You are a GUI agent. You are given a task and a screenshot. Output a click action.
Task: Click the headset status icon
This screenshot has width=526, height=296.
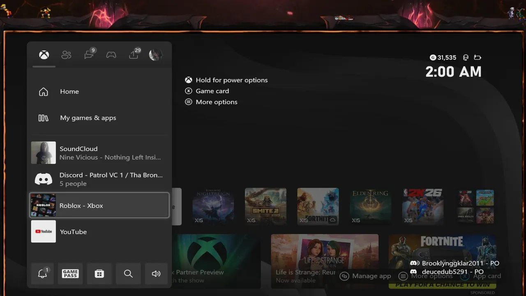466,58
